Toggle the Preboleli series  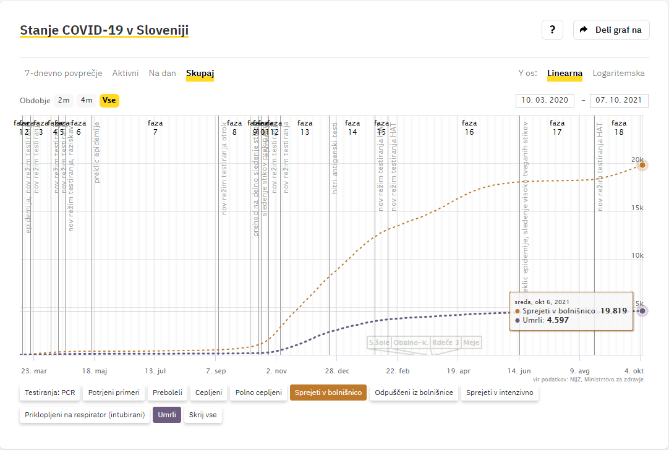click(x=167, y=393)
